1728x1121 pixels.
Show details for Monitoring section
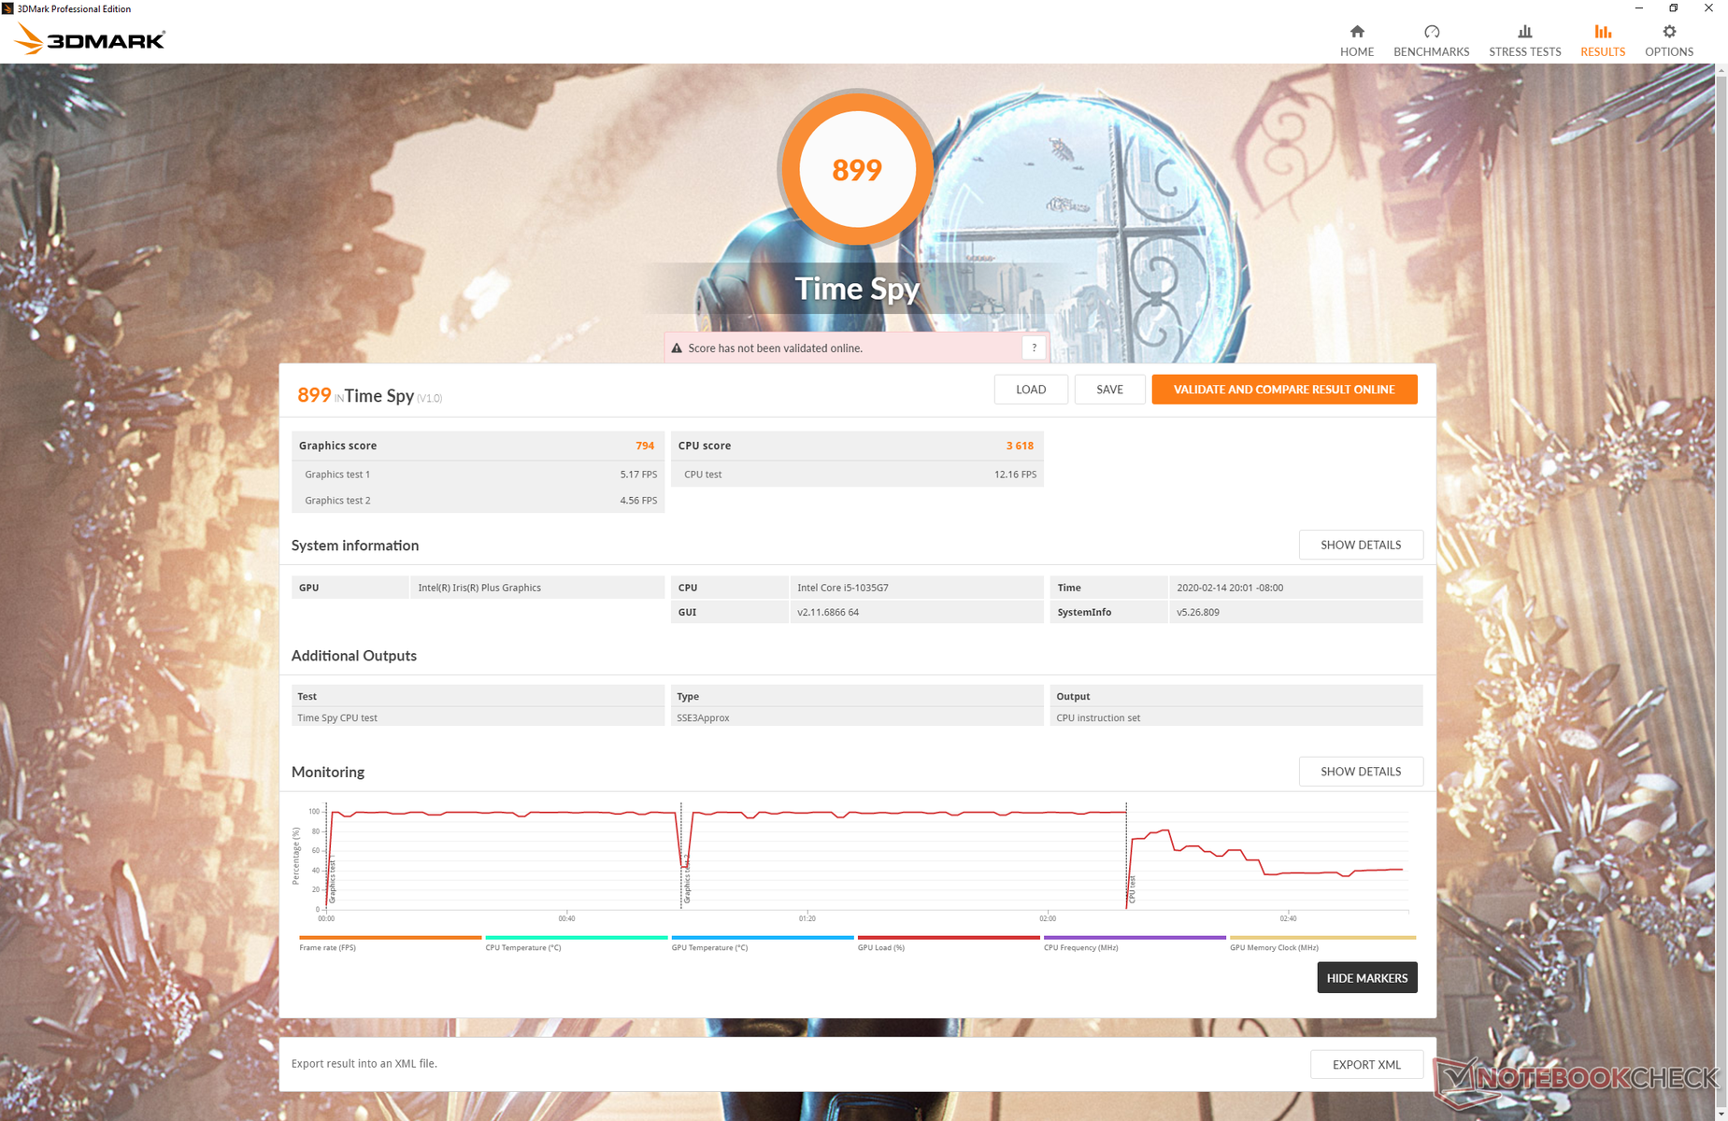click(x=1360, y=772)
